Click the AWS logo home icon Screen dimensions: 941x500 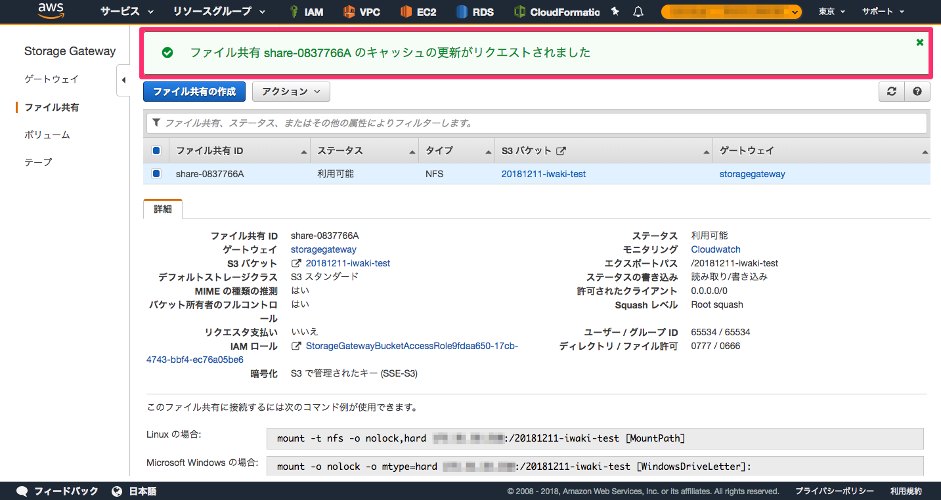(x=51, y=11)
